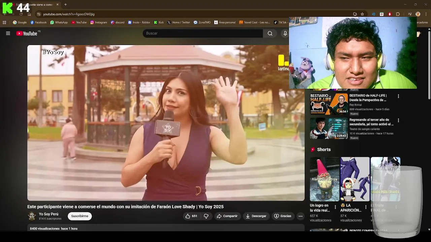Open the apps grid in bookmarks bar
This screenshot has height=242, width=431.
4,23
